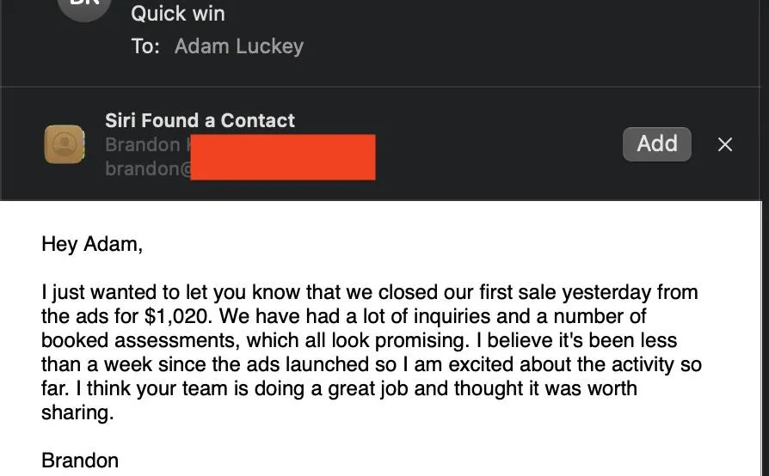Click the word inquiries in body
This screenshot has height=476, width=769.
coord(452,316)
